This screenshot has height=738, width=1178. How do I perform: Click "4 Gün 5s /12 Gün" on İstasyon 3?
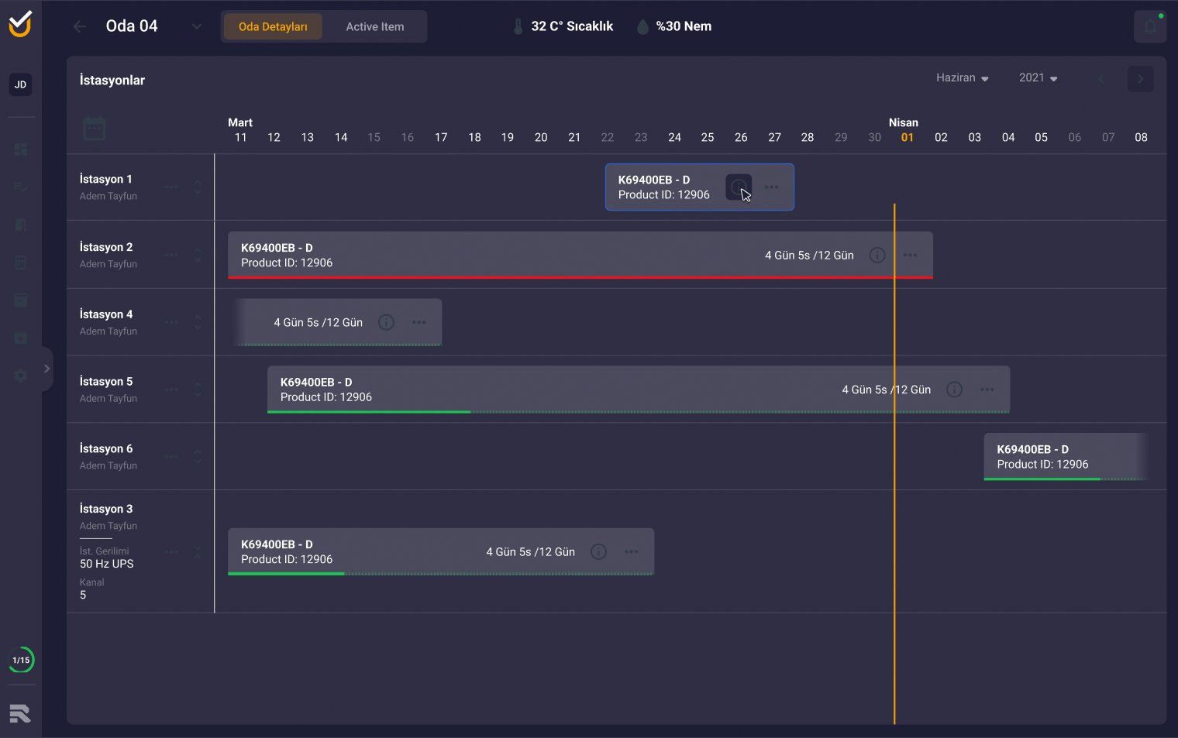[x=531, y=552]
